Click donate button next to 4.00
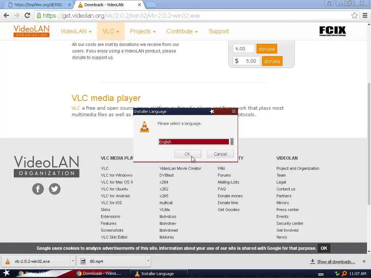Viewport: 371px width, 278px height. click(x=267, y=49)
